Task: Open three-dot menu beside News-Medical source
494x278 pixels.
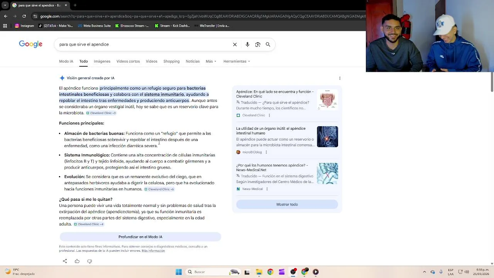Action: 267,189
